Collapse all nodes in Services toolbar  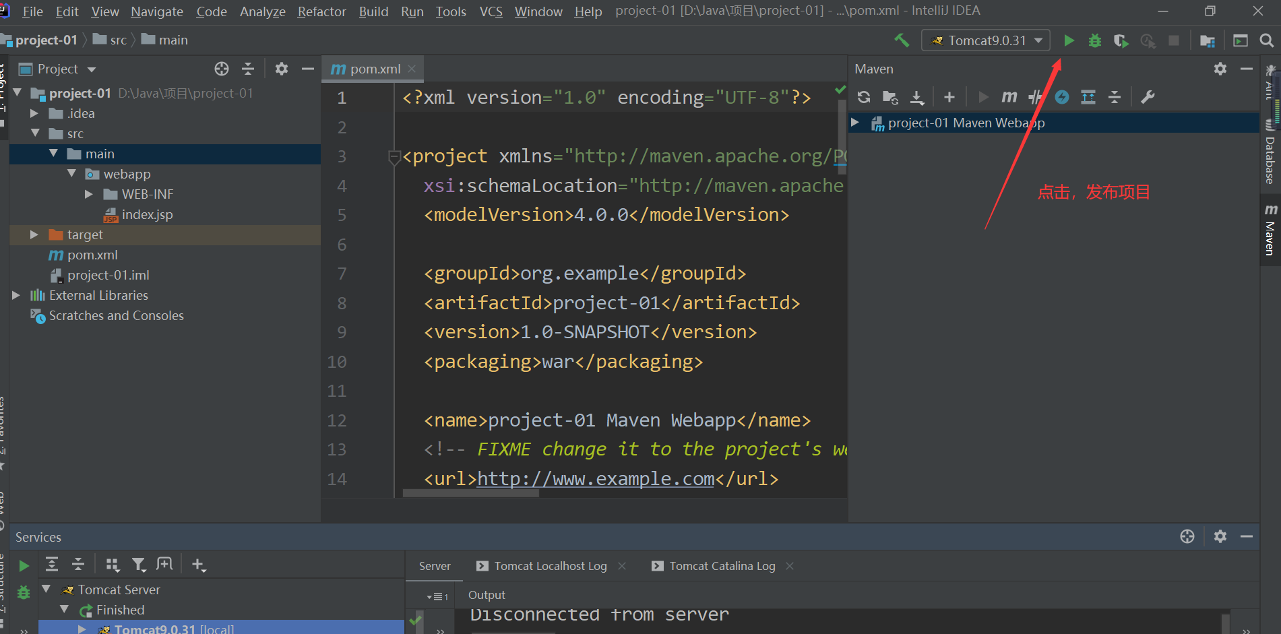coord(78,565)
